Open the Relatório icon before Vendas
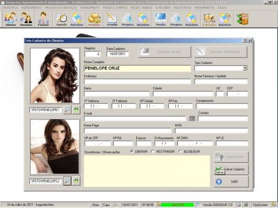Image resolution: width=278 pixels, height=208 pixels. pos(143,19)
